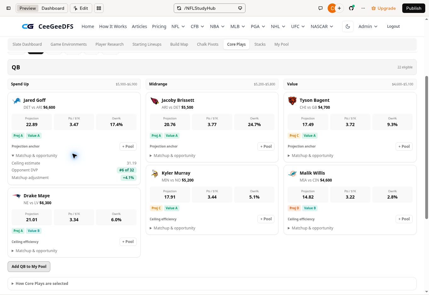
Task: Expand Kyler Murray Matchup & opportunity
Action: coord(172,228)
